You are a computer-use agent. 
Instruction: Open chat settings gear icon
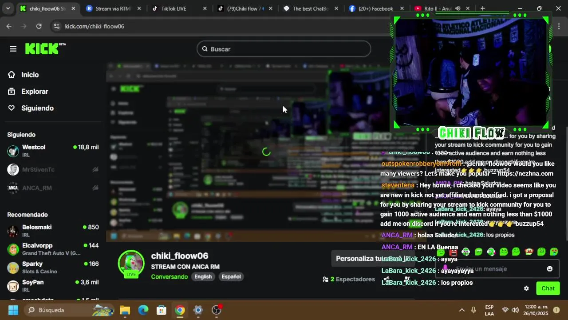526,288
